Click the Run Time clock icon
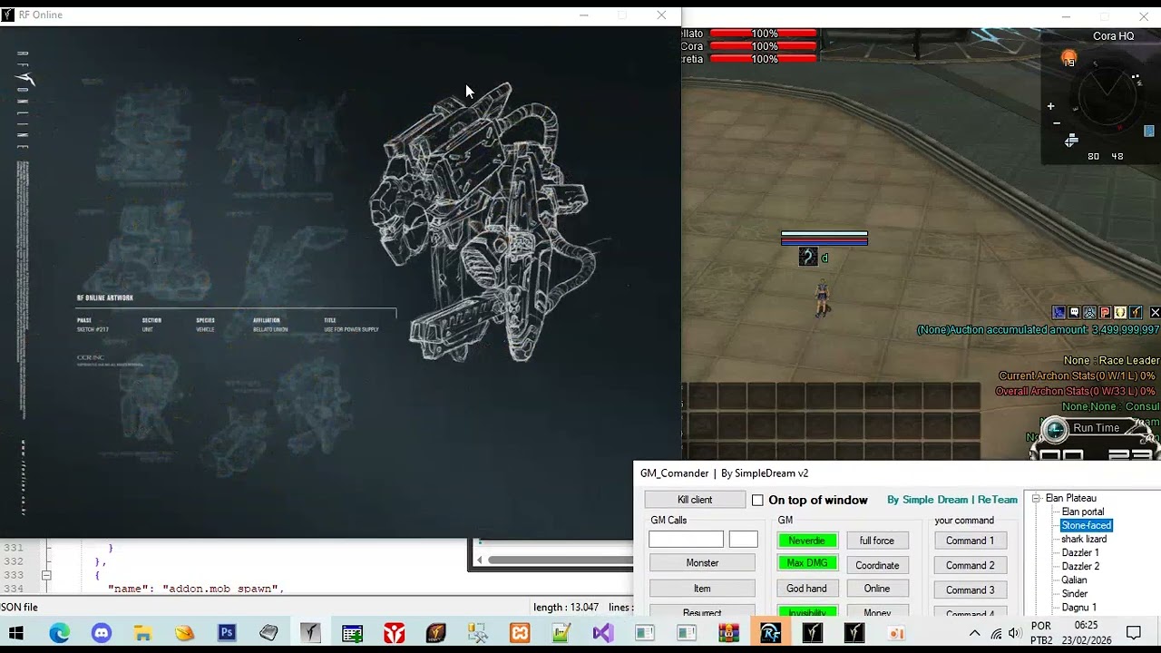This screenshot has height=653, width=1161. pos(1054,429)
